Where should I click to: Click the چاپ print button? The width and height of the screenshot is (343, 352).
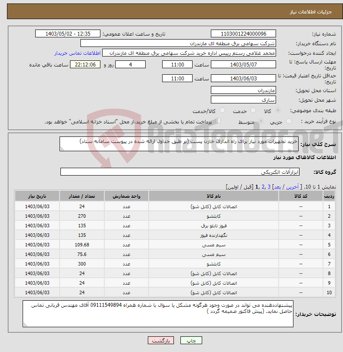(191, 340)
